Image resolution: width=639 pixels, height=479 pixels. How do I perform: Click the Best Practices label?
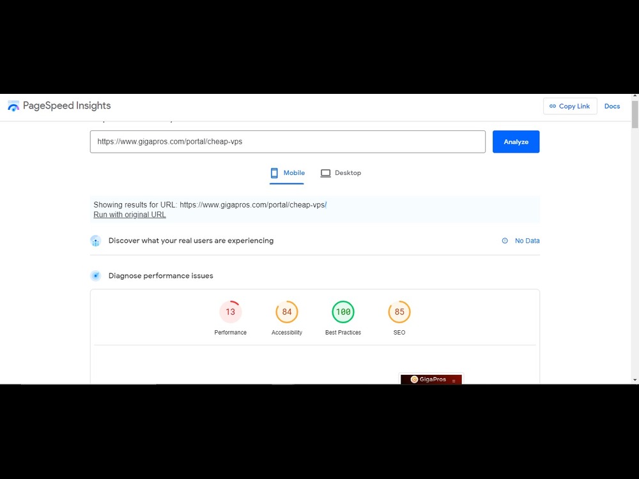343,332
